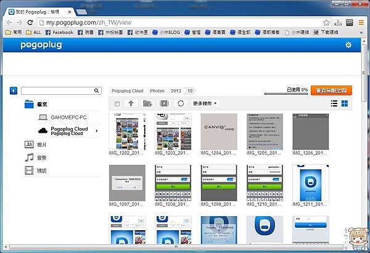The image size is (370, 253).
Task: Show more bookmarks with chevron
Action: (x=361, y=33)
